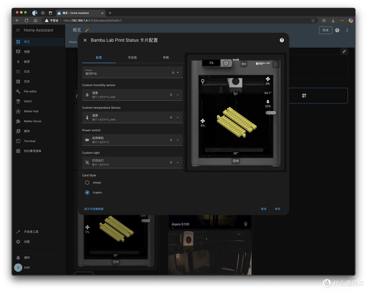Viewport: 367px width, 291px height.
Task: Switch to the 布局 tab
Action: click(166, 58)
